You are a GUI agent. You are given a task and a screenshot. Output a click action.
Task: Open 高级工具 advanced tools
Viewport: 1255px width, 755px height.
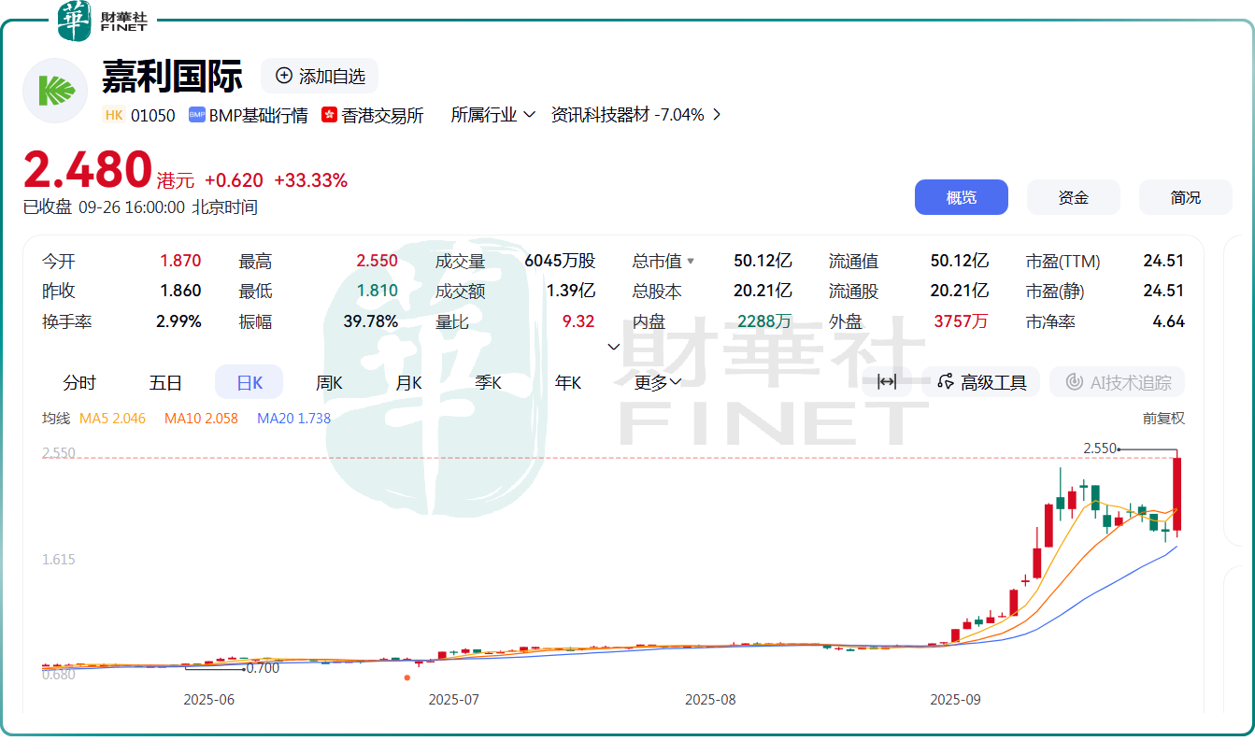pyautogui.click(x=980, y=381)
